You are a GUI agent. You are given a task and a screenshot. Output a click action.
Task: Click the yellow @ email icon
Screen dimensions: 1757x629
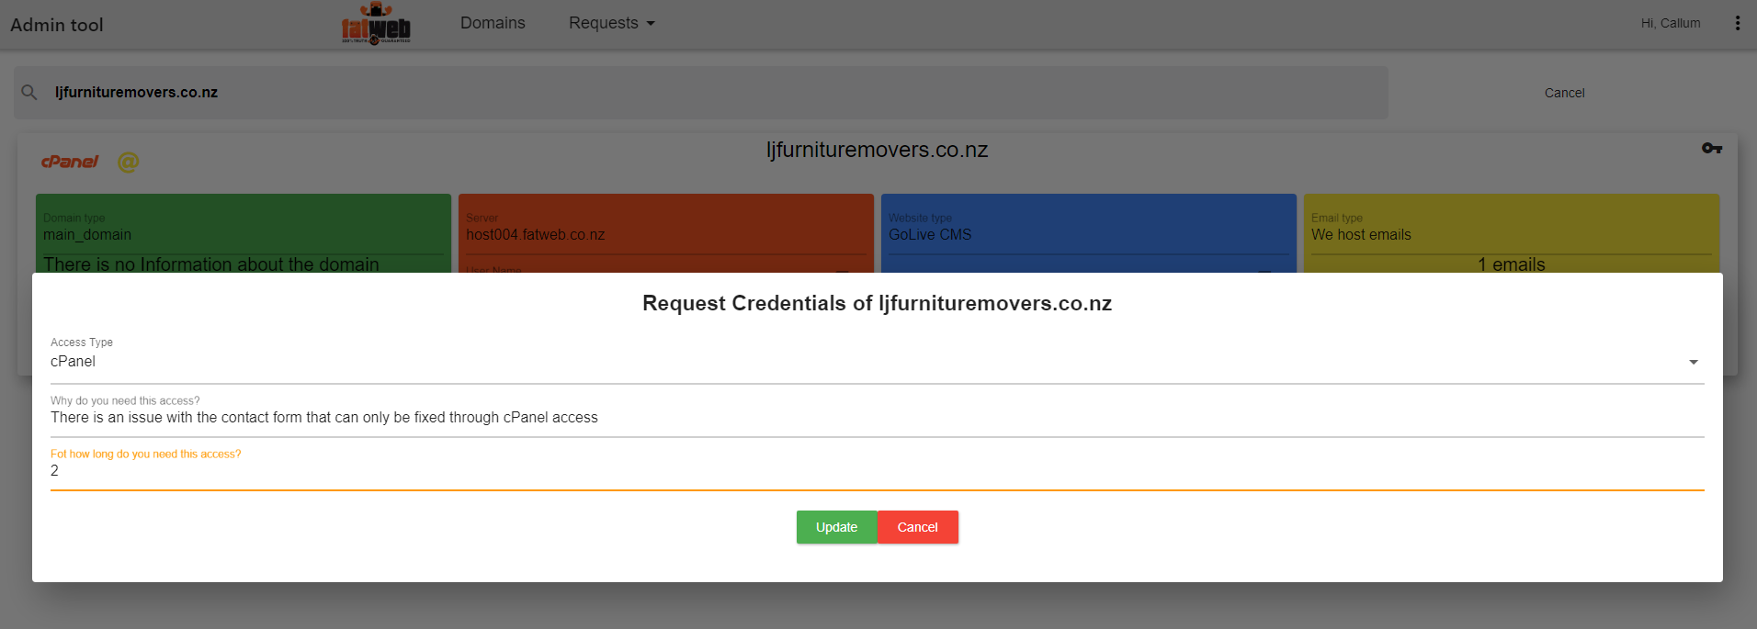pos(128,163)
